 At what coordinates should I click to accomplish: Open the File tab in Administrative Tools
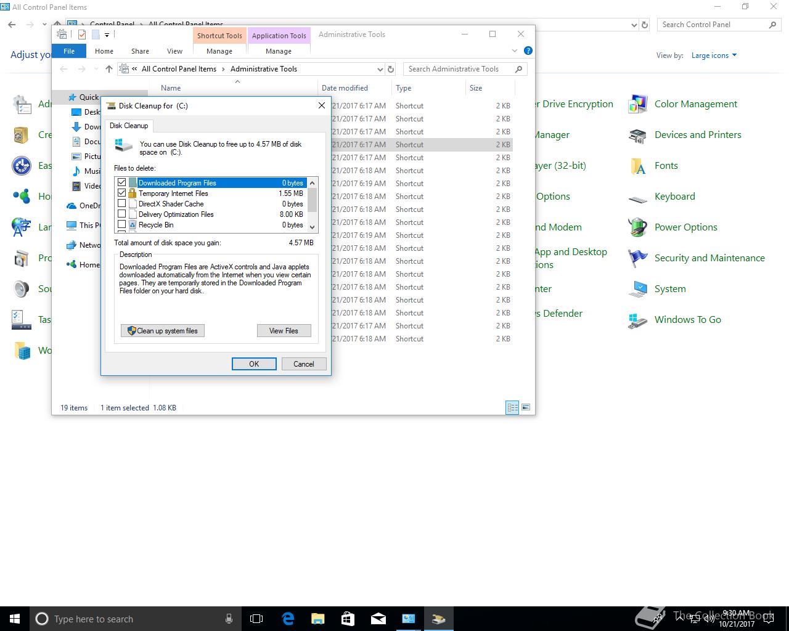(x=69, y=51)
